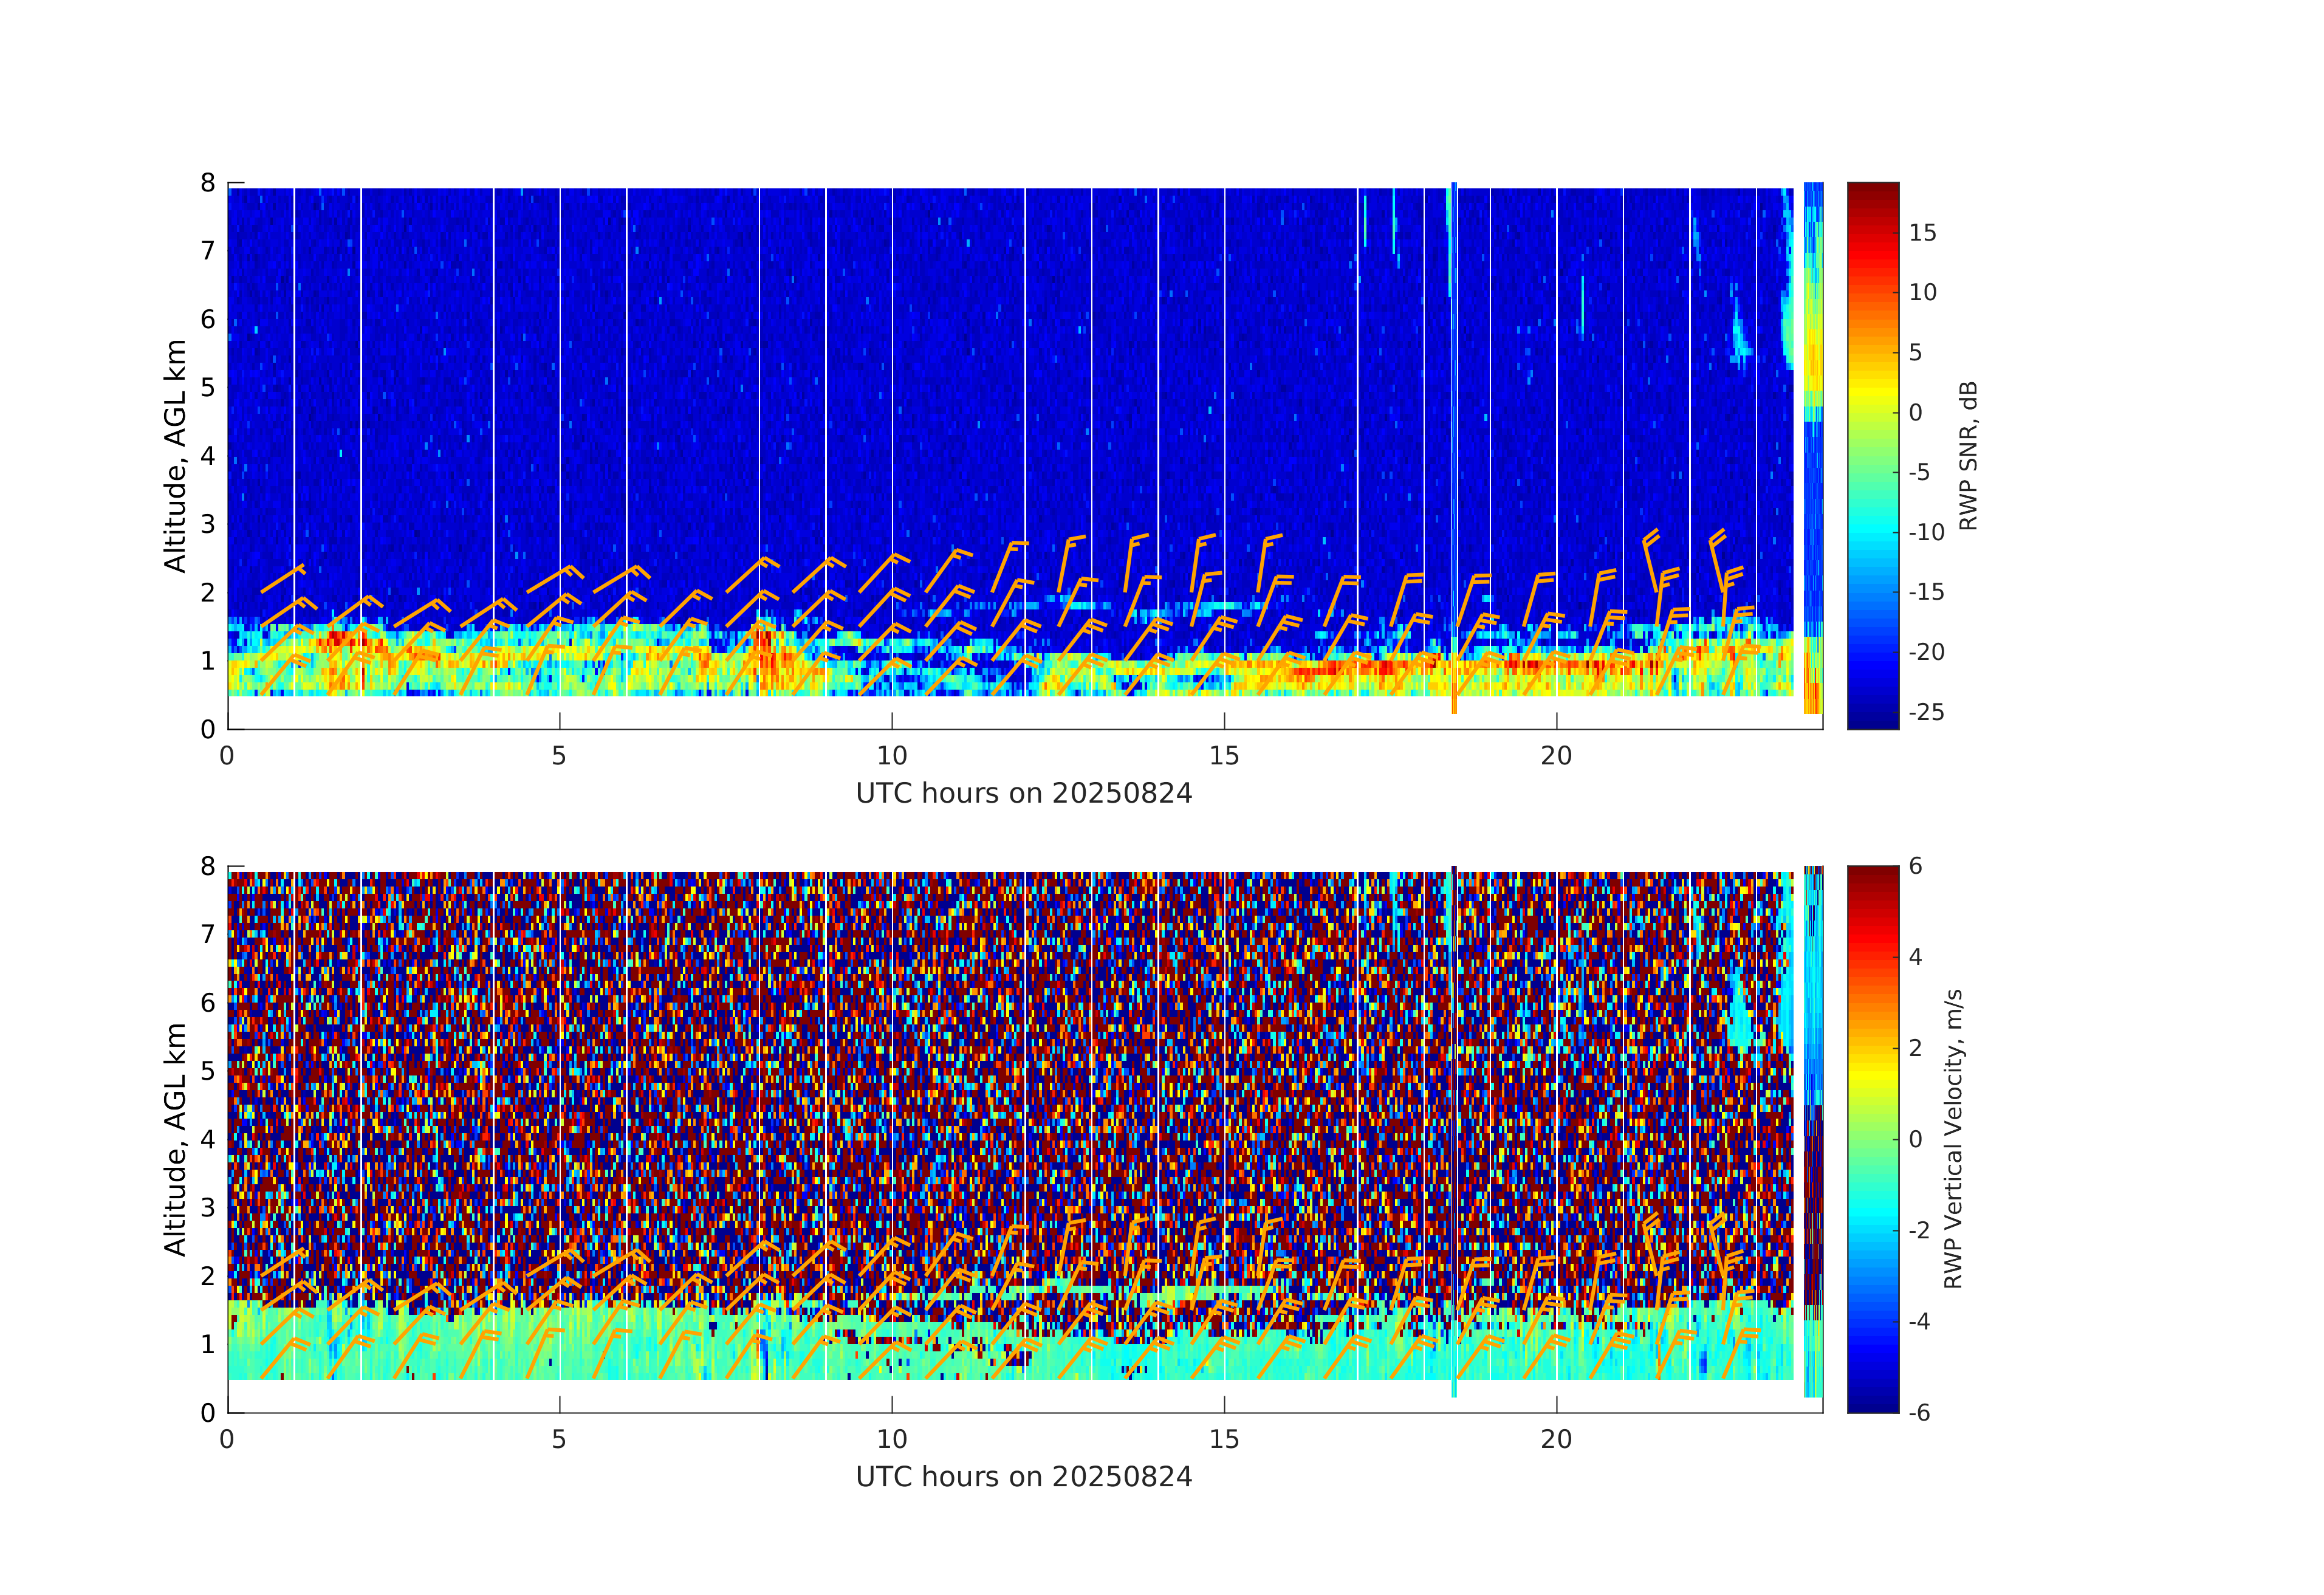Click the 'RWP Vertical Velocity, m/s' label
The image size is (2324, 1595).
[x=1953, y=1138]
